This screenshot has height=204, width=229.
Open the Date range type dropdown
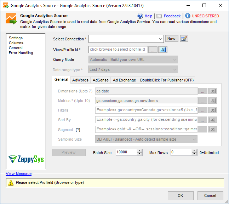pos(133,69)
